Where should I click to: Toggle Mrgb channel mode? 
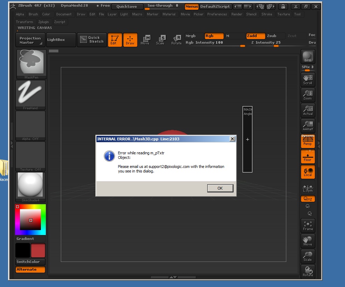[194, 36]
